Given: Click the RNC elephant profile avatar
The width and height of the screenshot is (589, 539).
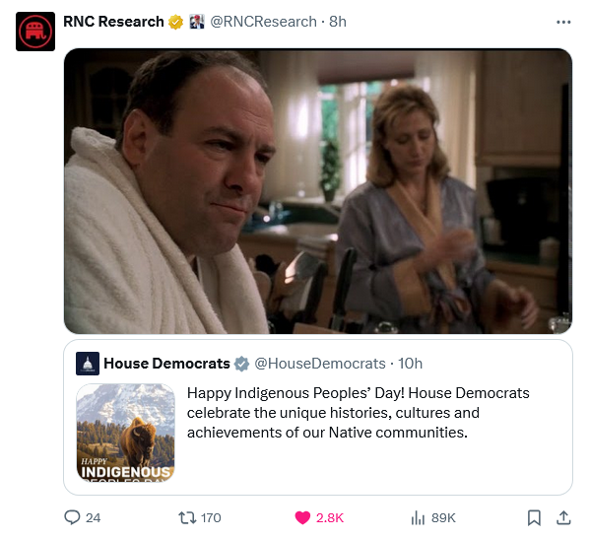Looking at the screenshot, I should (35, 32).
